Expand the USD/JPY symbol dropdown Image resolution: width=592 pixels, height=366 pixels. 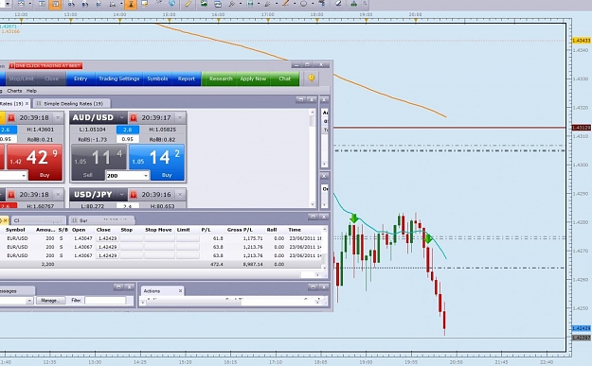[121, 195]
